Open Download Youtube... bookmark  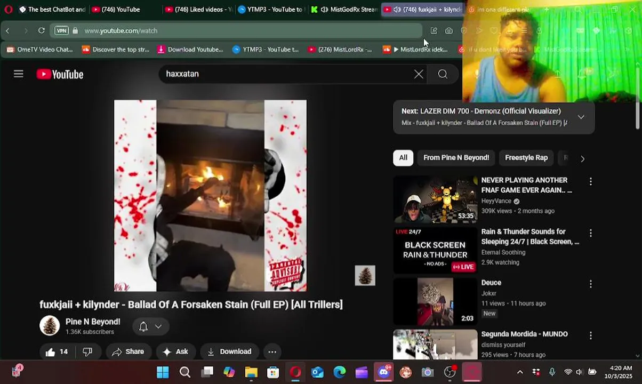[190, 50]
